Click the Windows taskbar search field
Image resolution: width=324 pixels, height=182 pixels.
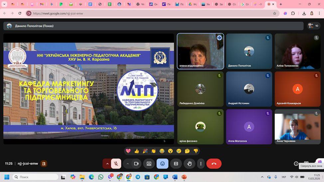click(x=35, y=177)
